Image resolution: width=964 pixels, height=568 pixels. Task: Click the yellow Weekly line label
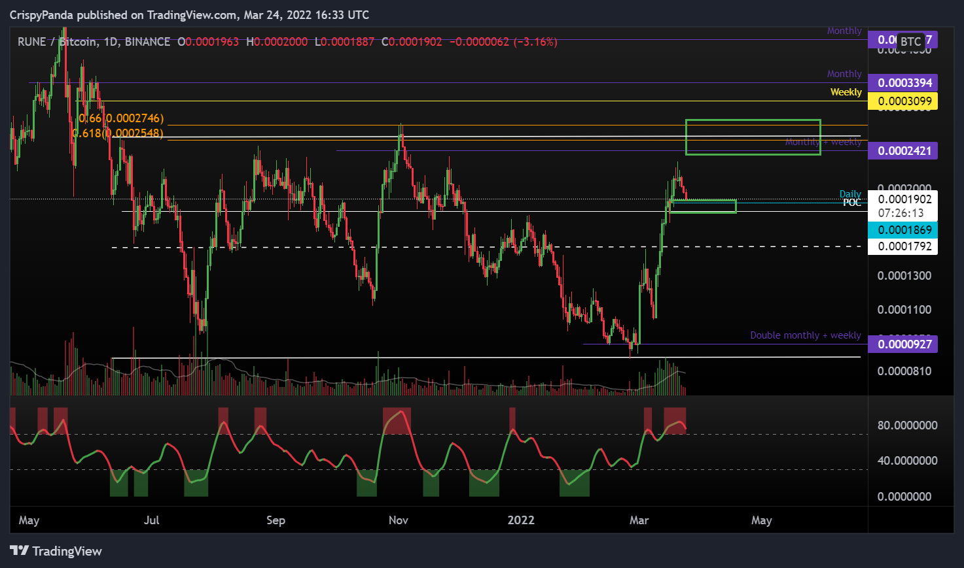[x=846, y=92]
